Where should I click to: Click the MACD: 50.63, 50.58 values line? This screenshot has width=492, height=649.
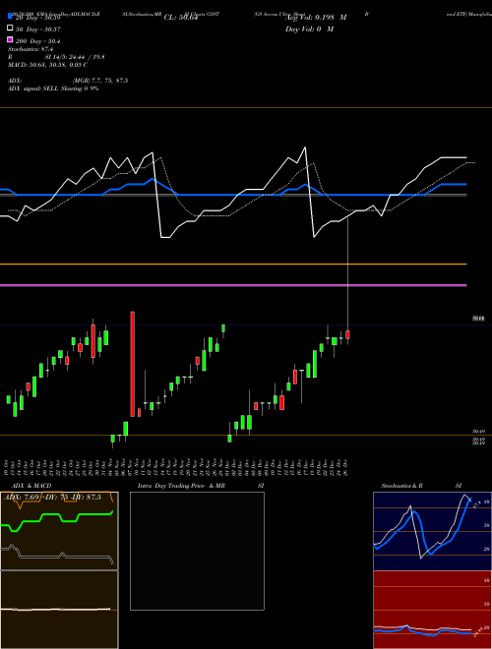[47, 65]
